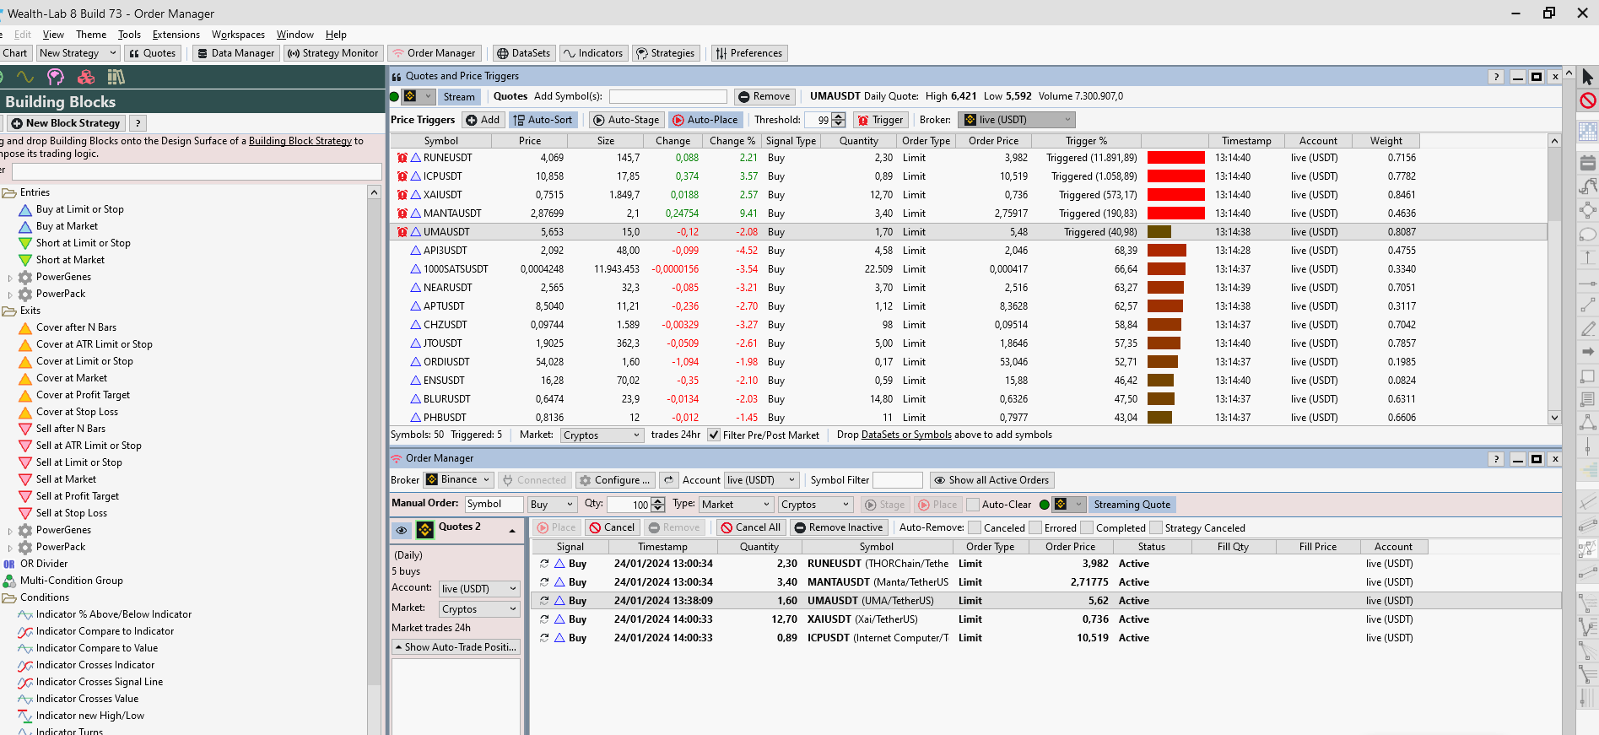The width and height of the screenshot is (1599, 735).
Task: Click Remove Inactive orders button
Action: (x=839, y=528)
